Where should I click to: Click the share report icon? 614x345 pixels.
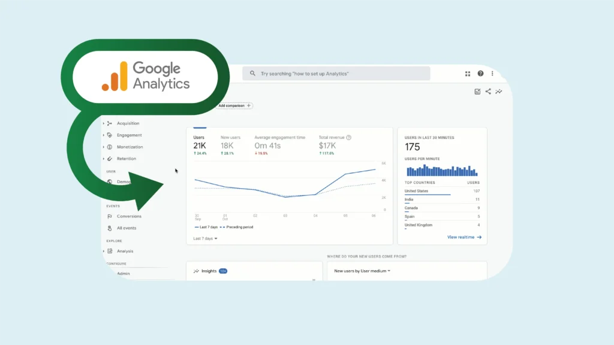pyautogui.click(x=488, y=92)
